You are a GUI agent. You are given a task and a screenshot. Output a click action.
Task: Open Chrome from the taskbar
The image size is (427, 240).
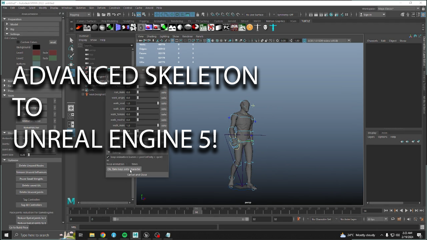point(103,235)
